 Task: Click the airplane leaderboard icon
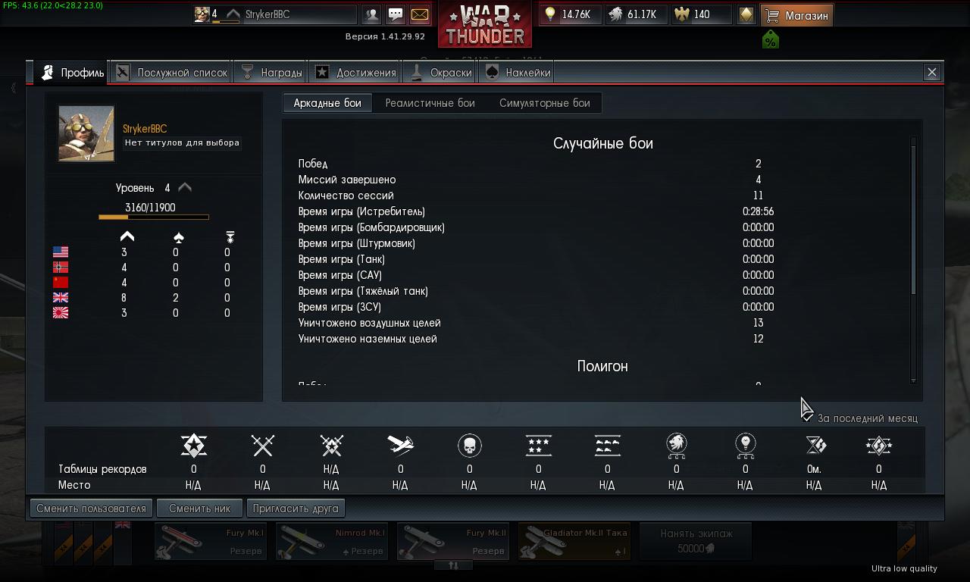[x=400, y=446]
